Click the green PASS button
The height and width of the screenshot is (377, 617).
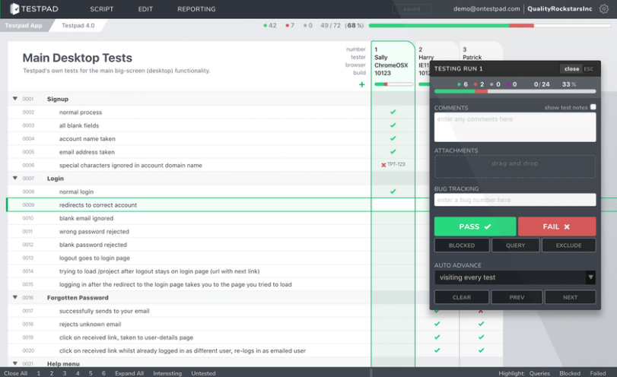pyautogui.click(x=475, y=227)
